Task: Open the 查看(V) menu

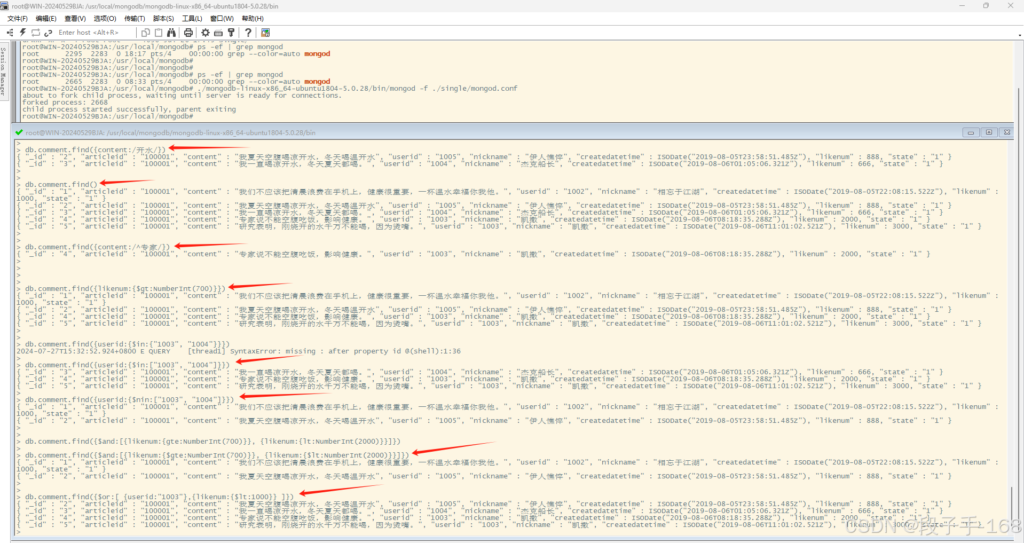Action: 75,19
